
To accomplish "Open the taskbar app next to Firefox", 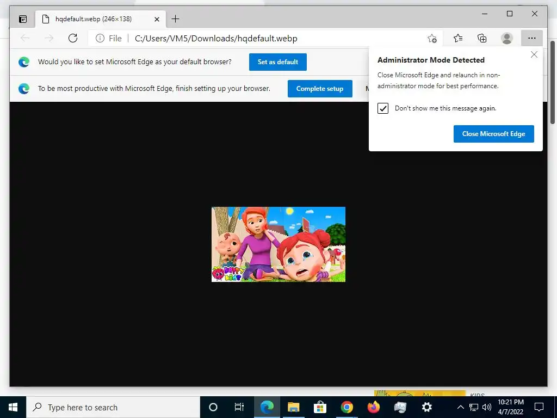I will point(400,407).
